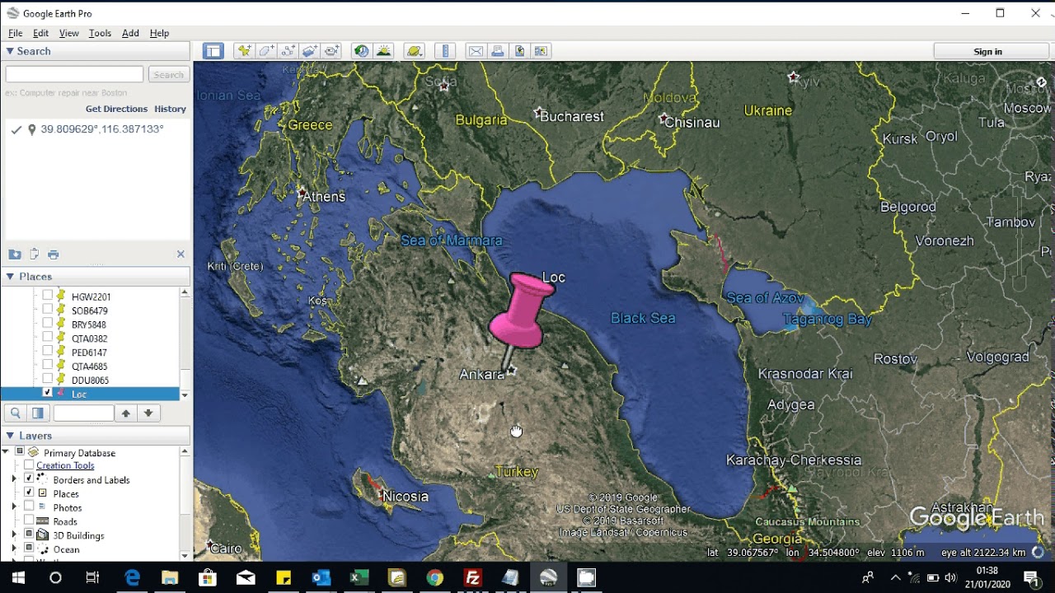The height and width of the screenshot is (593, 1055).
Task: Clear search results with the X icon
Action: tap(181, 254)
